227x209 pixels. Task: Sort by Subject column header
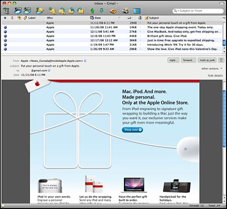pyautogui.click(x=154, y=18)
